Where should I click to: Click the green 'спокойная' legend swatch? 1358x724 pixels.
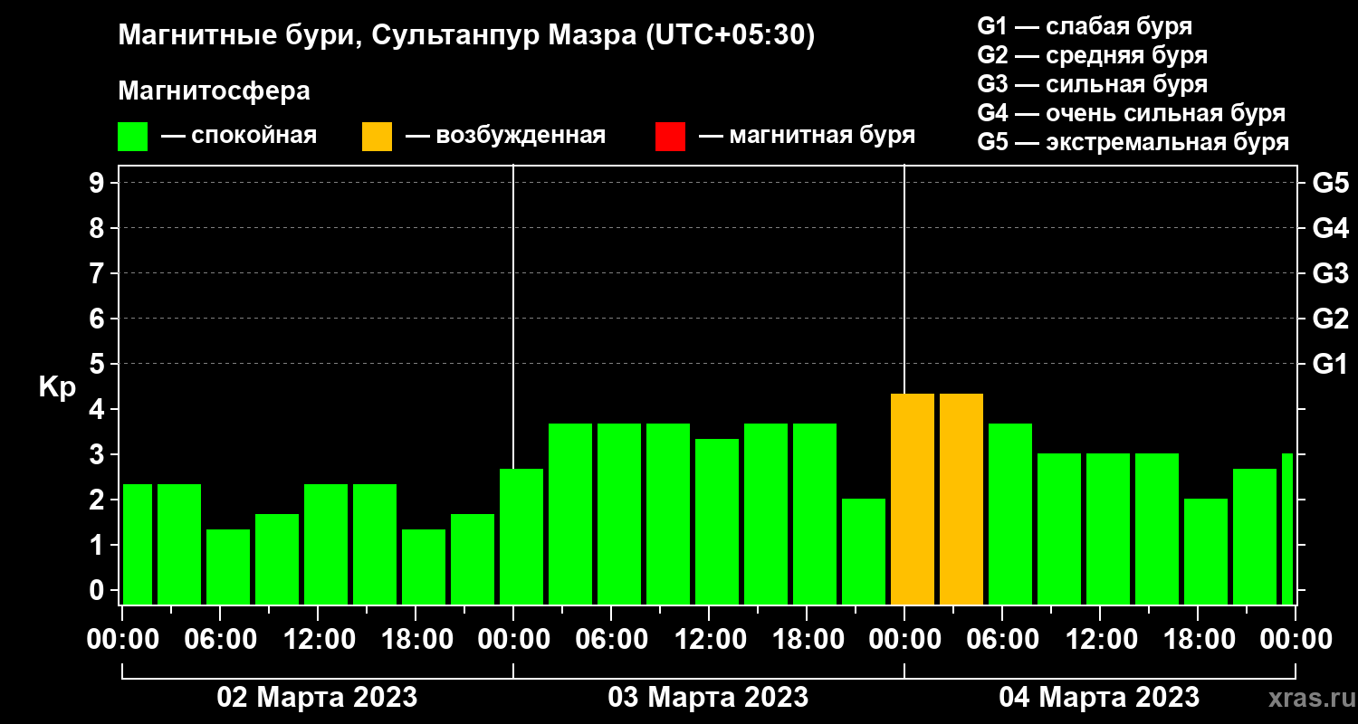(132, 137)
